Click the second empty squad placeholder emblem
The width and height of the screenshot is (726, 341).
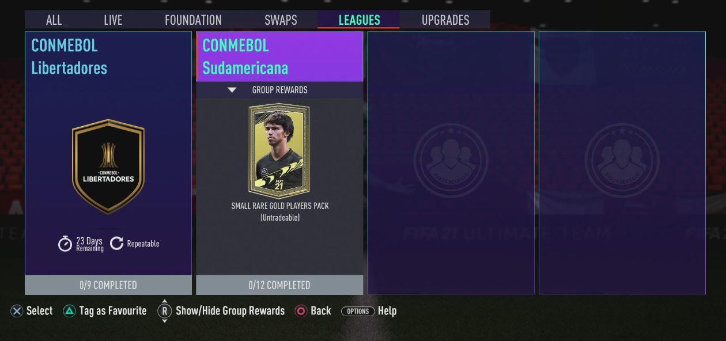coord(622,160)
